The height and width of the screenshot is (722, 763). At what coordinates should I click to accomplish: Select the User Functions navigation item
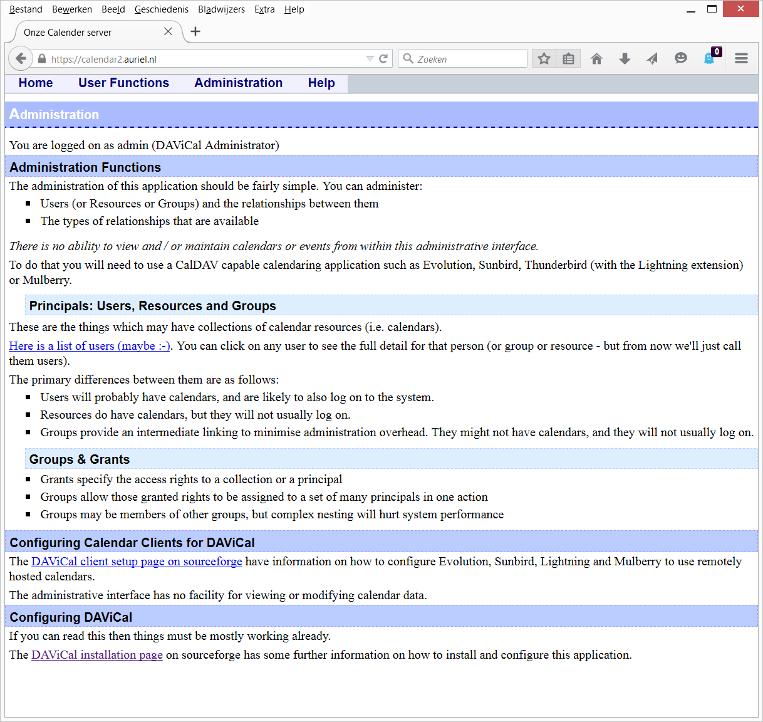pos(123,83)
